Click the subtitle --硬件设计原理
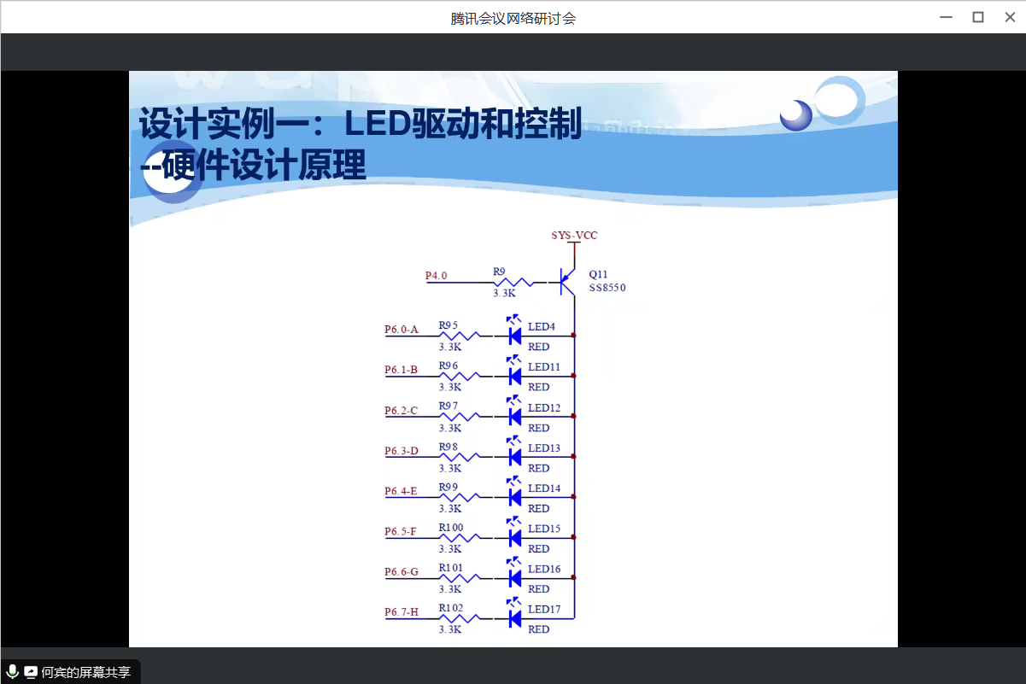Image resolution: width=1026 pixels, height=684 pixels. [253, 165]
